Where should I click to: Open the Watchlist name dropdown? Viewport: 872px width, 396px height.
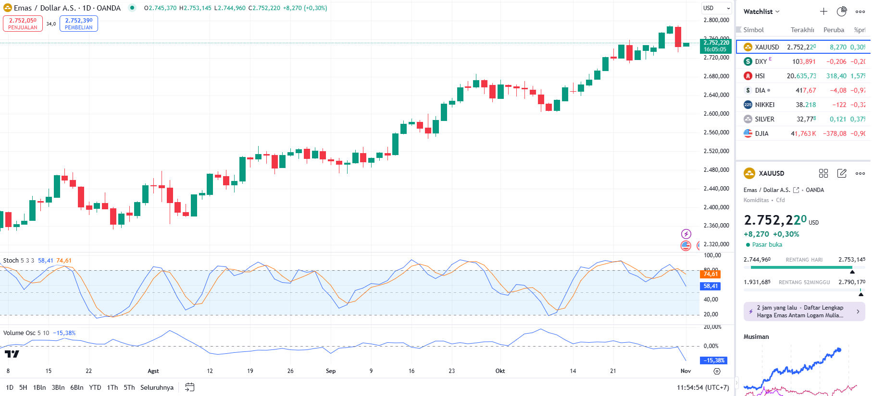[x=761, y=12]
